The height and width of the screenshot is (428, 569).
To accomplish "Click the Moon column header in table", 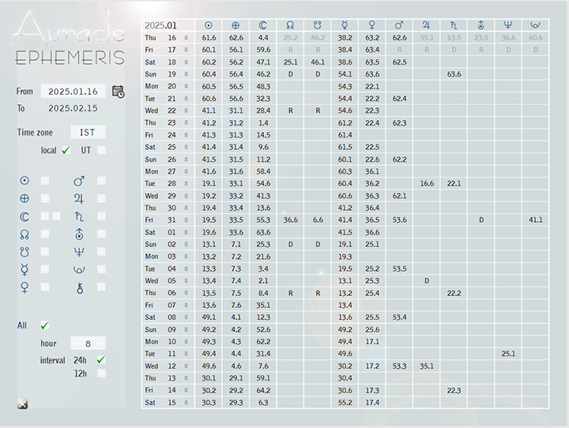I will tap(262, 25).
